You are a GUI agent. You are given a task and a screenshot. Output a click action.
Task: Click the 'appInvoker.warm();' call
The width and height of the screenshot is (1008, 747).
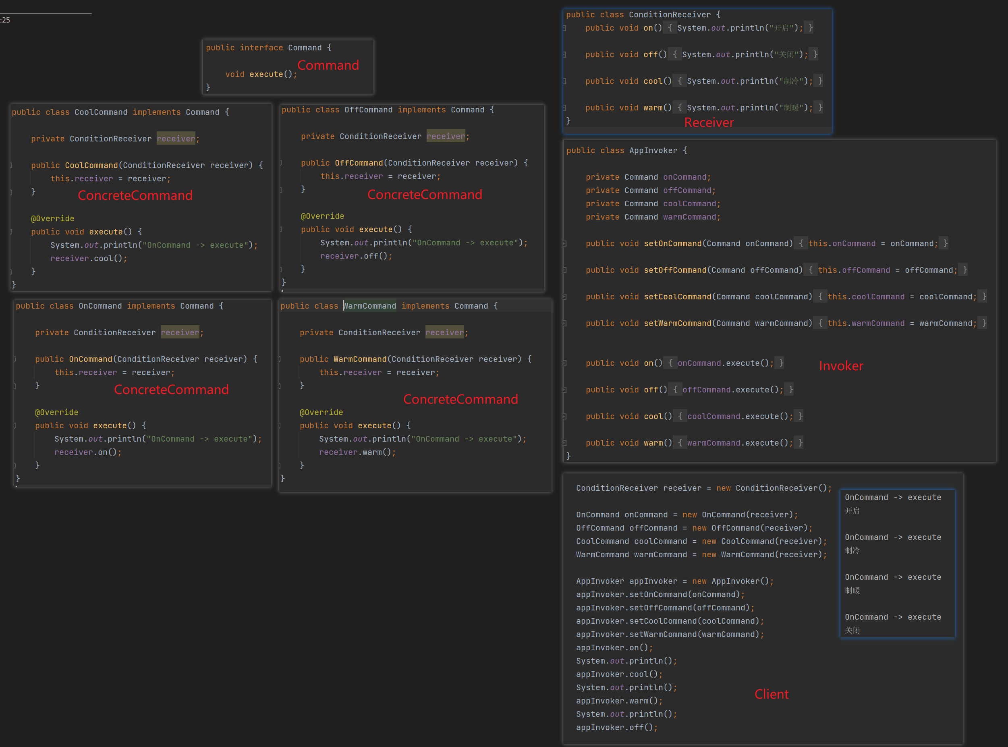(620, 701)
